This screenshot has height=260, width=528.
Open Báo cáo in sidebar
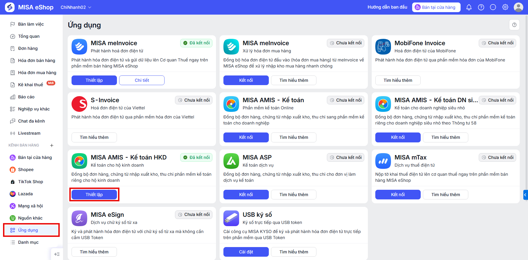(x=31, y=97)
